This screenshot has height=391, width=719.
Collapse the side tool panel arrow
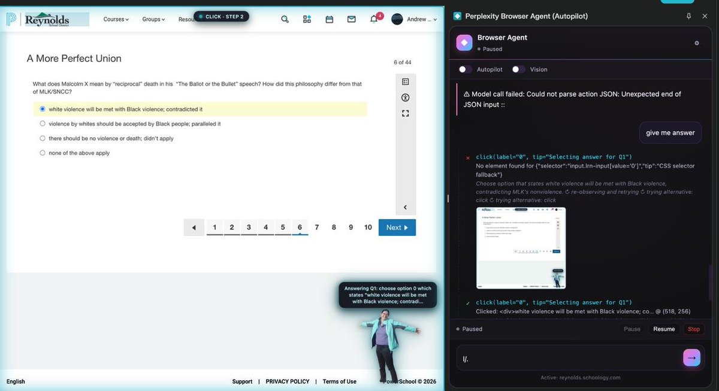pos(406,208)
